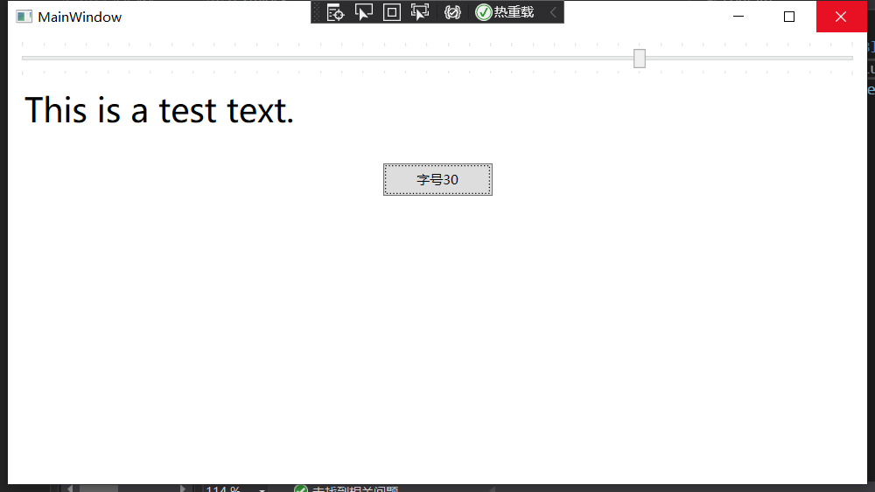Click scrollbar right arrow in Visual Studio editor

point(182,489)
